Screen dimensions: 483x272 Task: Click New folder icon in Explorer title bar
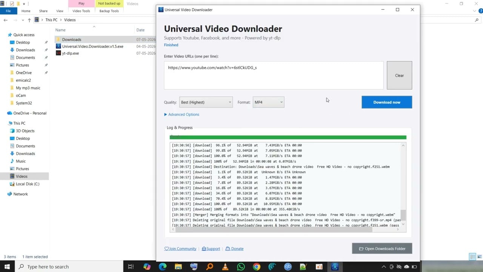(18, 4)
